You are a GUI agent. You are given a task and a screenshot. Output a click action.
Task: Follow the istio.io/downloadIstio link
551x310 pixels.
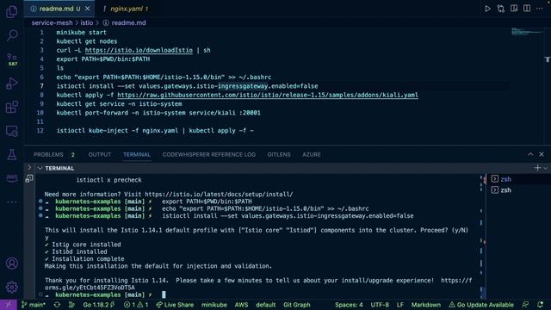[x=139, y=50]
